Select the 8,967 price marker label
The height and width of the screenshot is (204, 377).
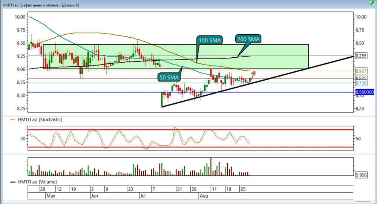pyautogui.click(x=361, y=71)
